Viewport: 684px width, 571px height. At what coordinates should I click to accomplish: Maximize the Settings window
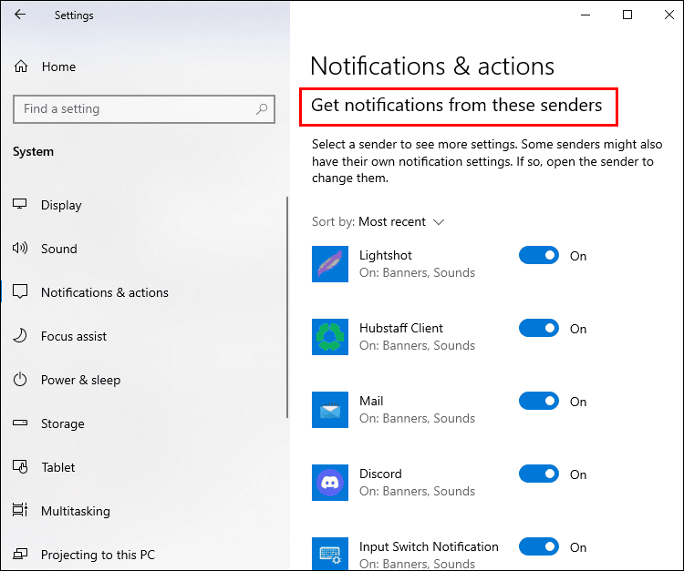click(627, 15)
